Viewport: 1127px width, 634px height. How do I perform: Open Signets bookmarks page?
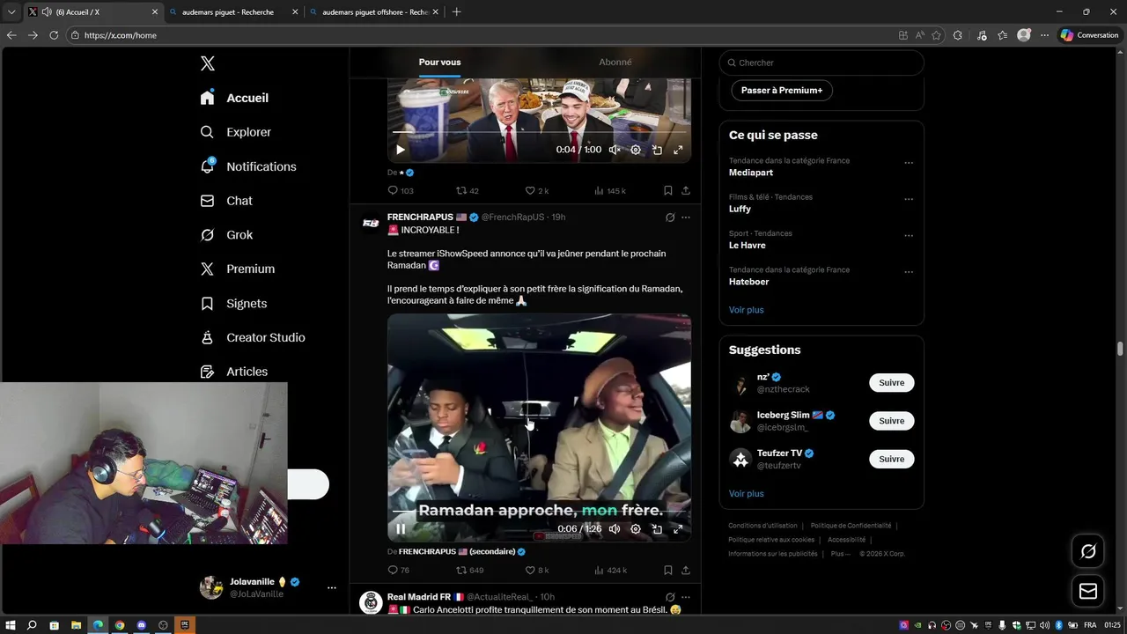[x=233, y=303]
